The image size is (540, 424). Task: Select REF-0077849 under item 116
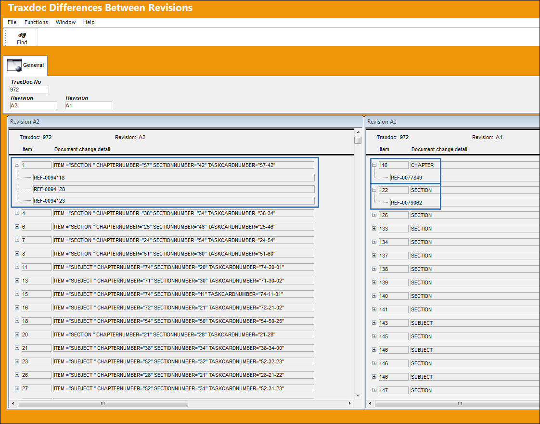[x=464, y=178]
